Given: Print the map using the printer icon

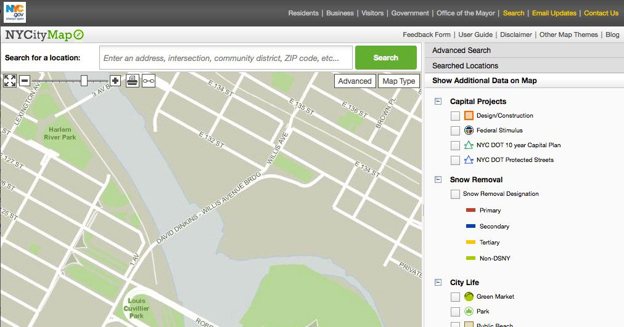Looking at the screenshot, I should (133, 81).
